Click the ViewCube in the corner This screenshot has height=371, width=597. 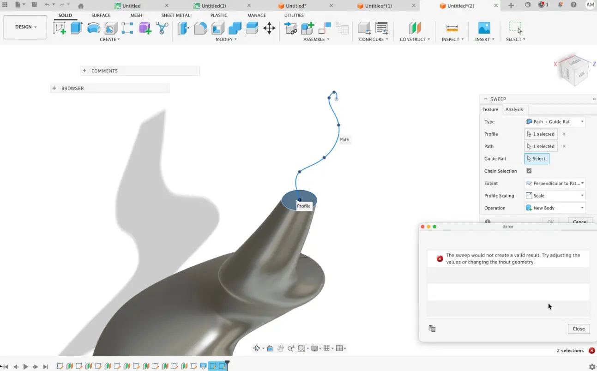pyautogui.click(x=574, y=70)
